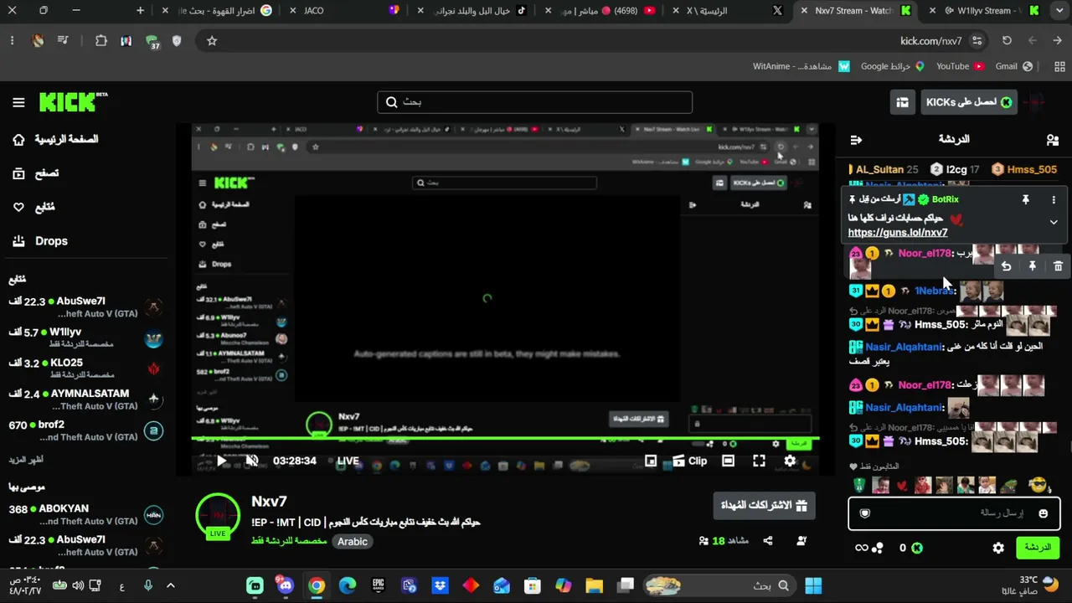Select the sunglasses emote in quick emotes
Screen dimensions: 1072x603
tap(1038, 485)
